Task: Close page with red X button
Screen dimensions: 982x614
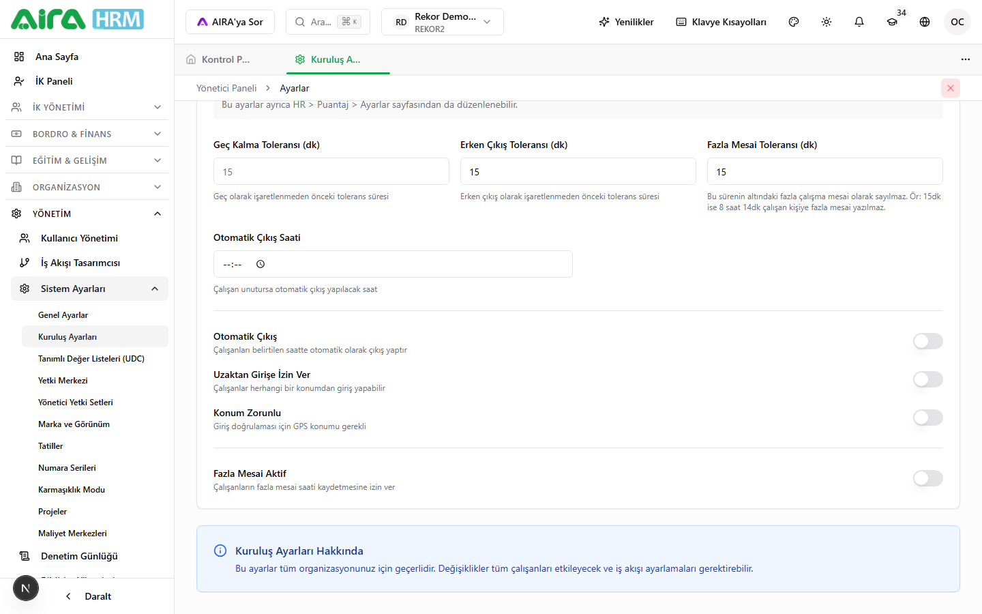Action: click(951, 88)
